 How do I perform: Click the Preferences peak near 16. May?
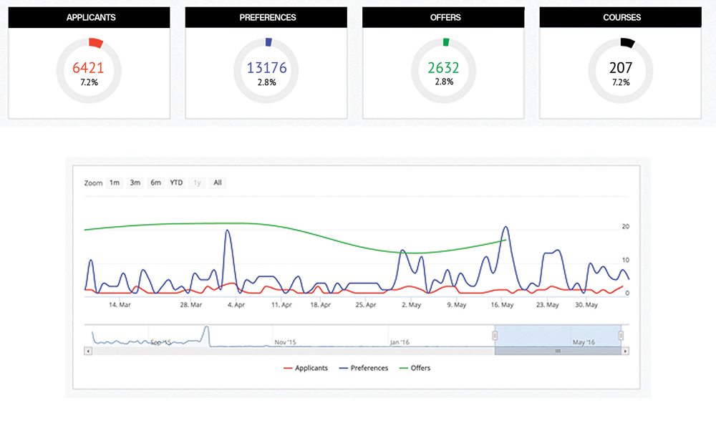(x=505, y=227)
